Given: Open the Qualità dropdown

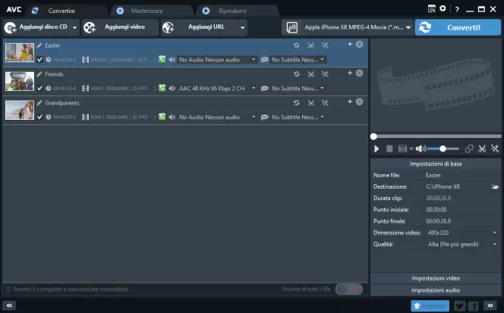Looking at the screenshot, I should click(462, 244).
